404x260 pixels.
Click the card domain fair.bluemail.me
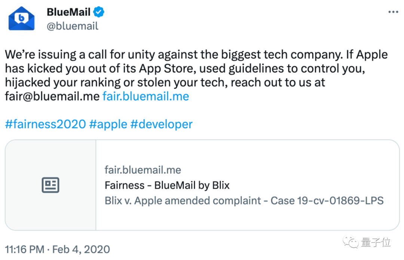(x=143, y=170)
